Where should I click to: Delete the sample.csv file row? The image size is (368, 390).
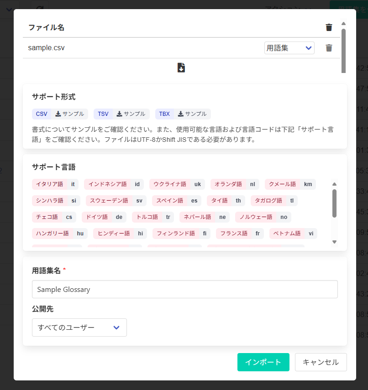[329, 48]
